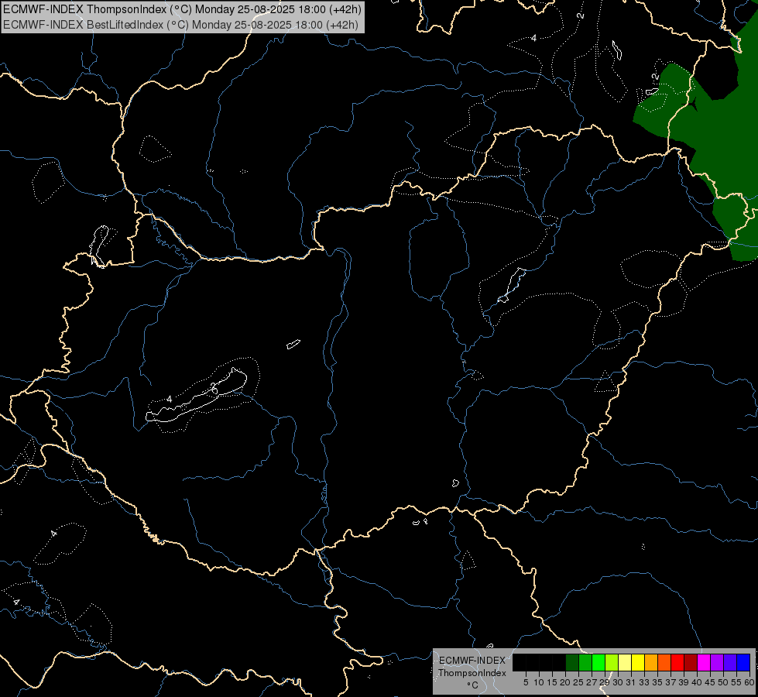The width and height of the screenshot is (758, 697).
Task: Select the purple 45-50 legend swatch
Action: coord(717,662)
